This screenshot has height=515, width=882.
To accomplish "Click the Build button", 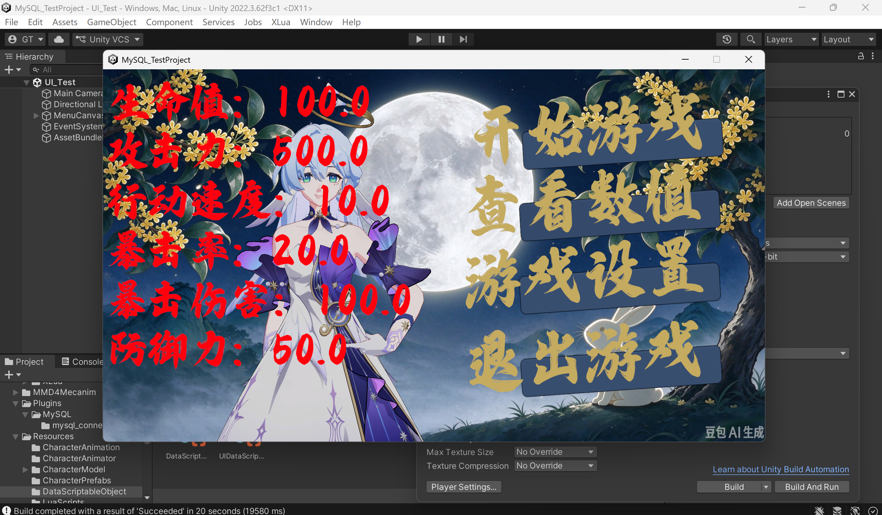I will point(729,487).
